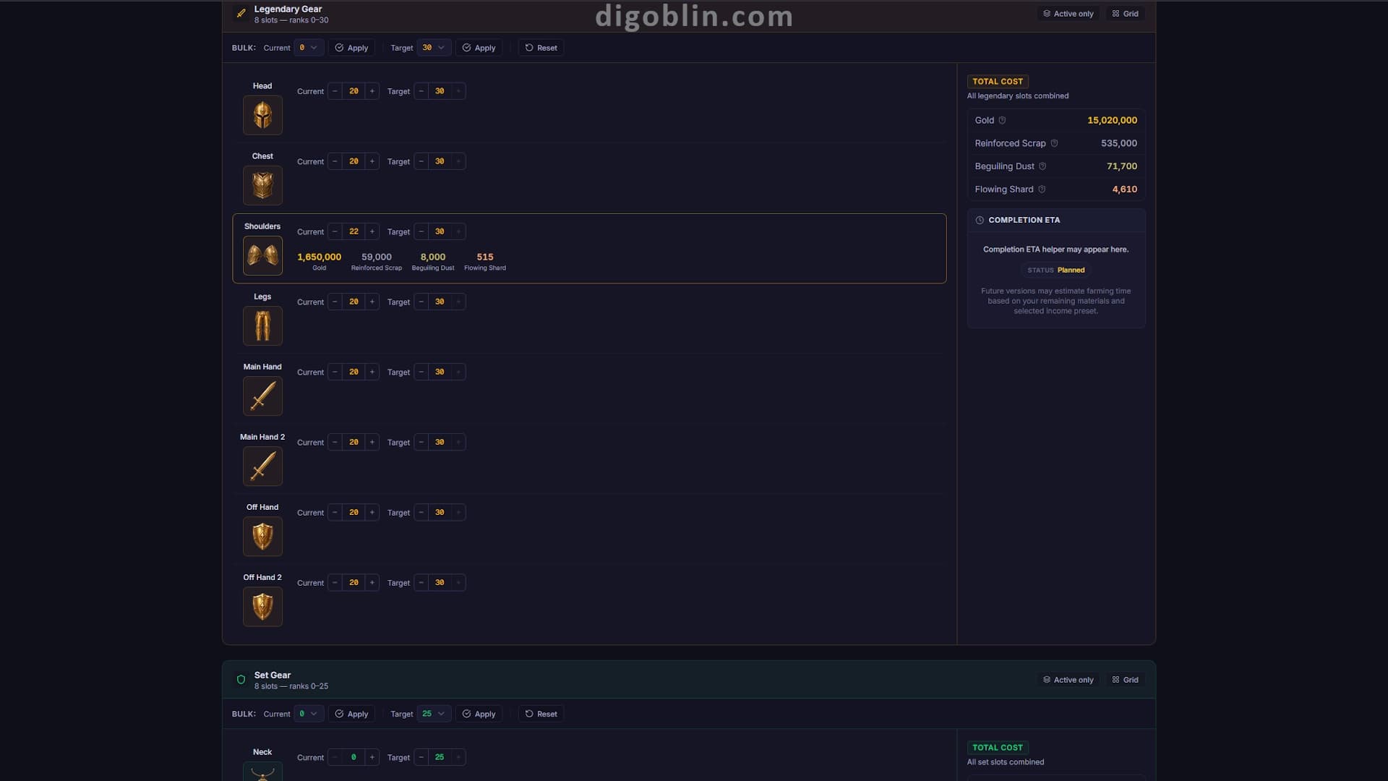Increase Head current rank with plus

pyautogui.click(x=372, y=91)
